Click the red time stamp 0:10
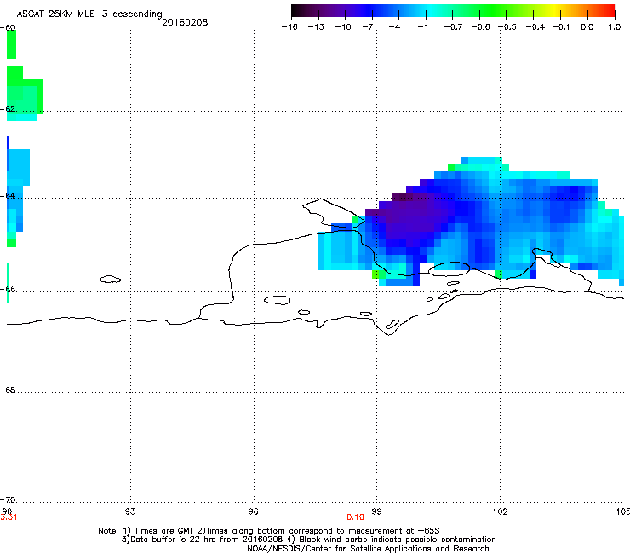Screen dimensions: 630x554 [355, 517]
